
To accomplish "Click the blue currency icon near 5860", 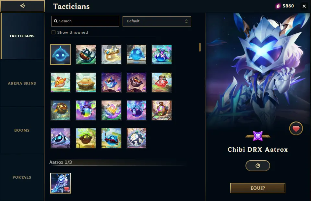I will (x=278, y=6).
